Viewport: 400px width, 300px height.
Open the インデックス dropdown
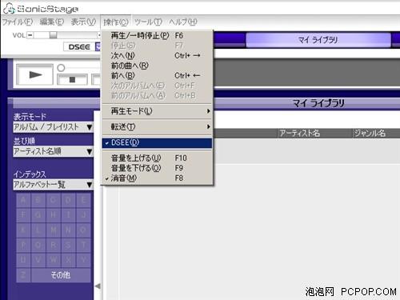point(53,184)
